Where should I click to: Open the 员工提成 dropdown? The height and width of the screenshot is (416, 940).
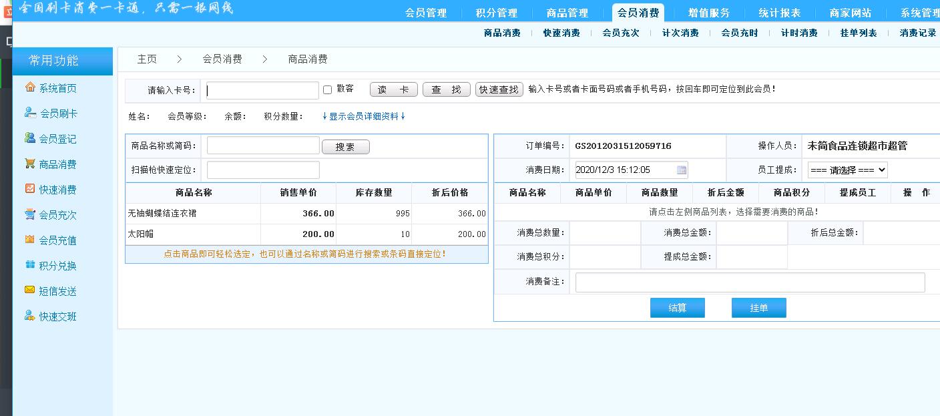(847, 170)
